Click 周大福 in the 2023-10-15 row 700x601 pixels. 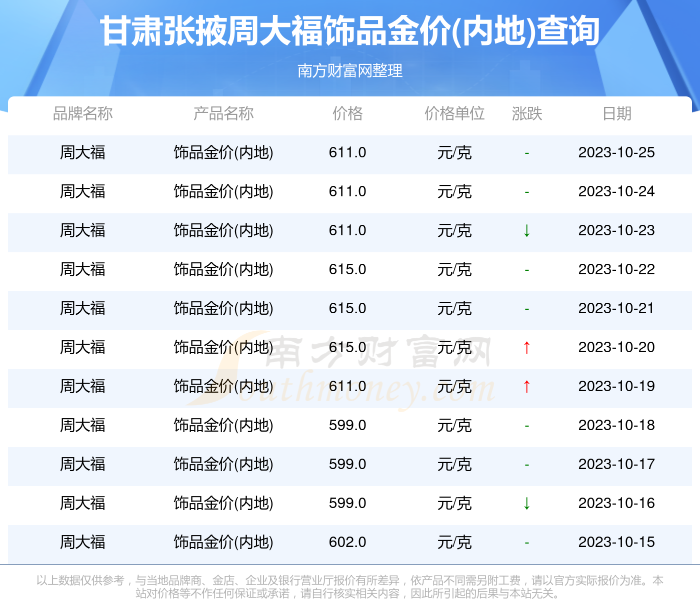pyautogui.click(x=83, y=542)
